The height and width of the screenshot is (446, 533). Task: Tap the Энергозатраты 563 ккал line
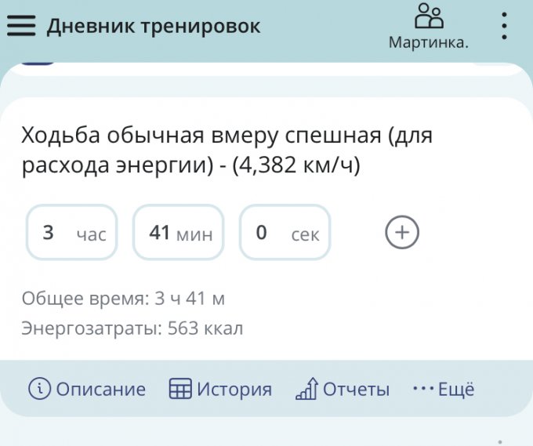coord(132,328)
